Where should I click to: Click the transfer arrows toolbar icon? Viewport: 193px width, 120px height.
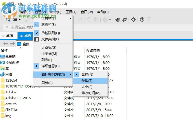tap(80, 20)
